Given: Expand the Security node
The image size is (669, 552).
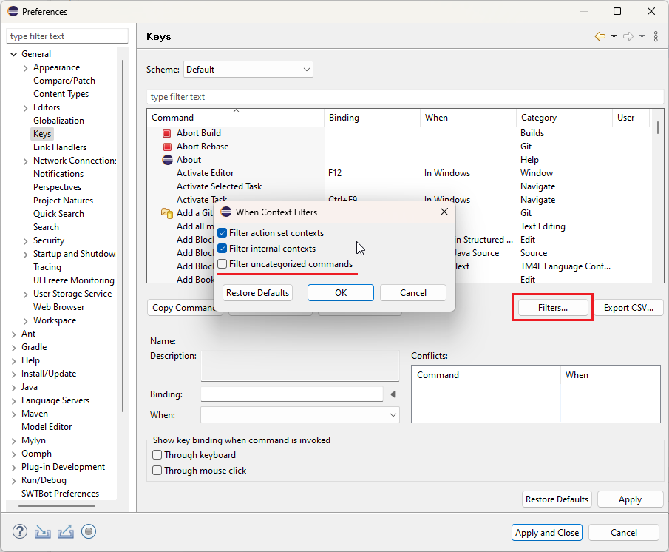Looking at the screenshot, I should [26, 240].
